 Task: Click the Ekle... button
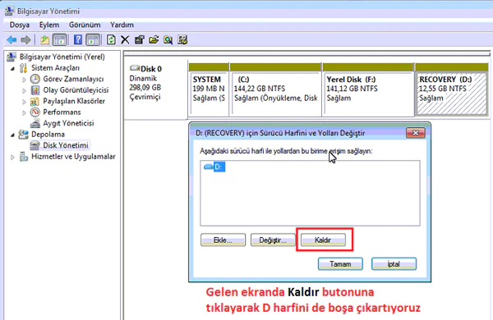click(223, 240)
